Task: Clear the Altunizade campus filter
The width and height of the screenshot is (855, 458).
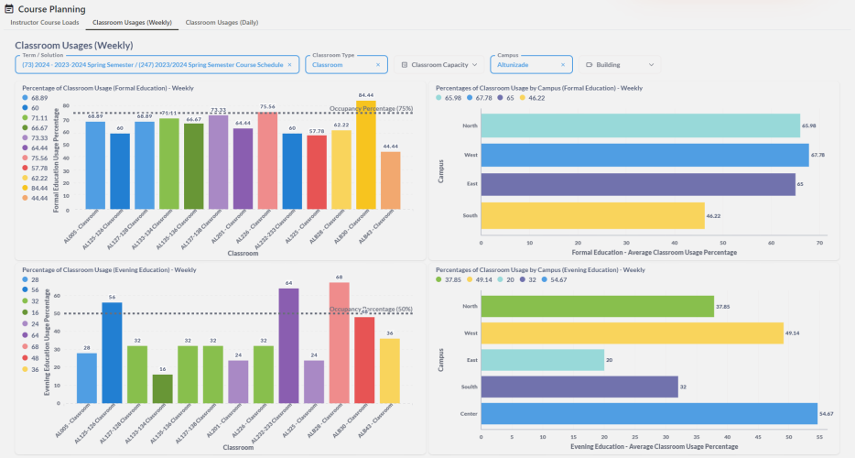Action: (x=563, y=65)
